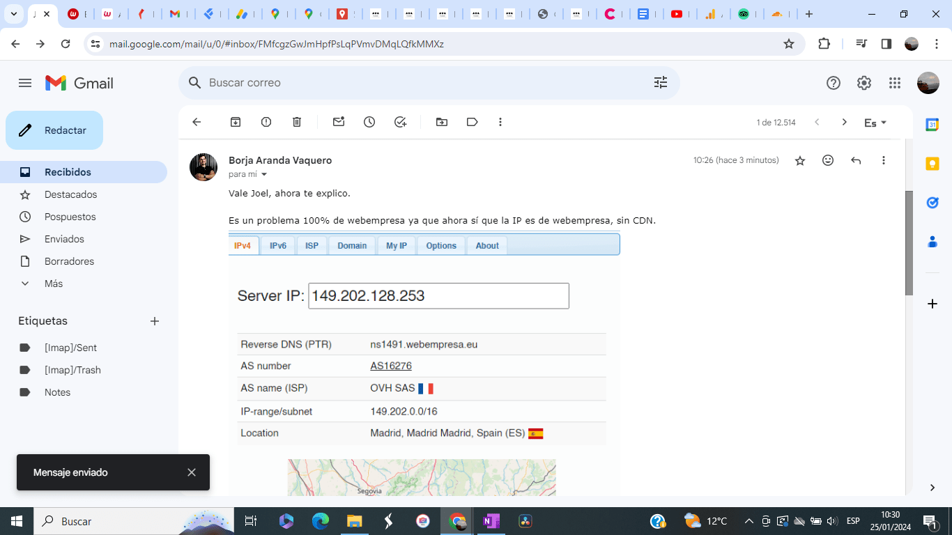Open Windows Start menu
The image size is (952, 535).
(x=17, y=521)
